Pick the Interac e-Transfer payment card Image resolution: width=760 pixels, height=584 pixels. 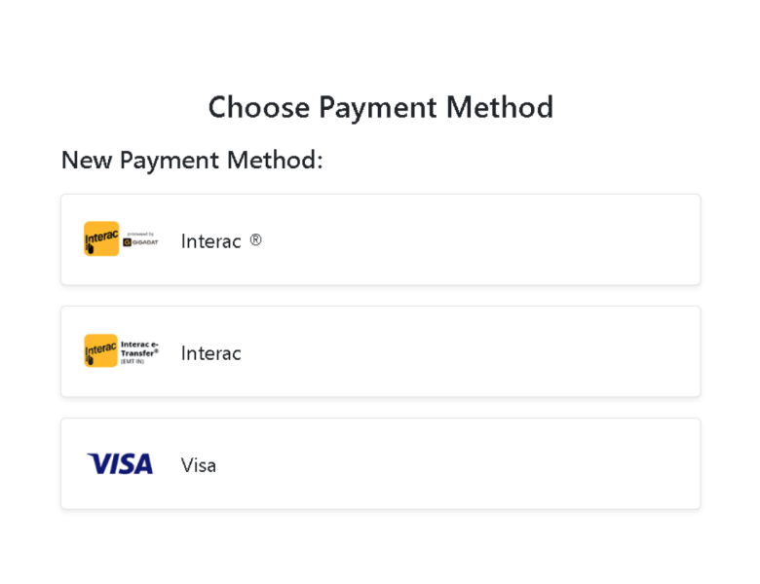coord(438,351)
